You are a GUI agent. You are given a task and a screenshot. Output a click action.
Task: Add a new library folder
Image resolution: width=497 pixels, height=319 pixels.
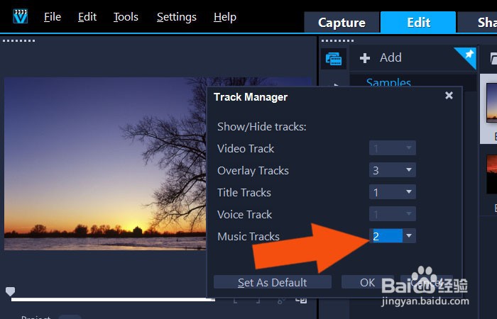coord(381,58)
